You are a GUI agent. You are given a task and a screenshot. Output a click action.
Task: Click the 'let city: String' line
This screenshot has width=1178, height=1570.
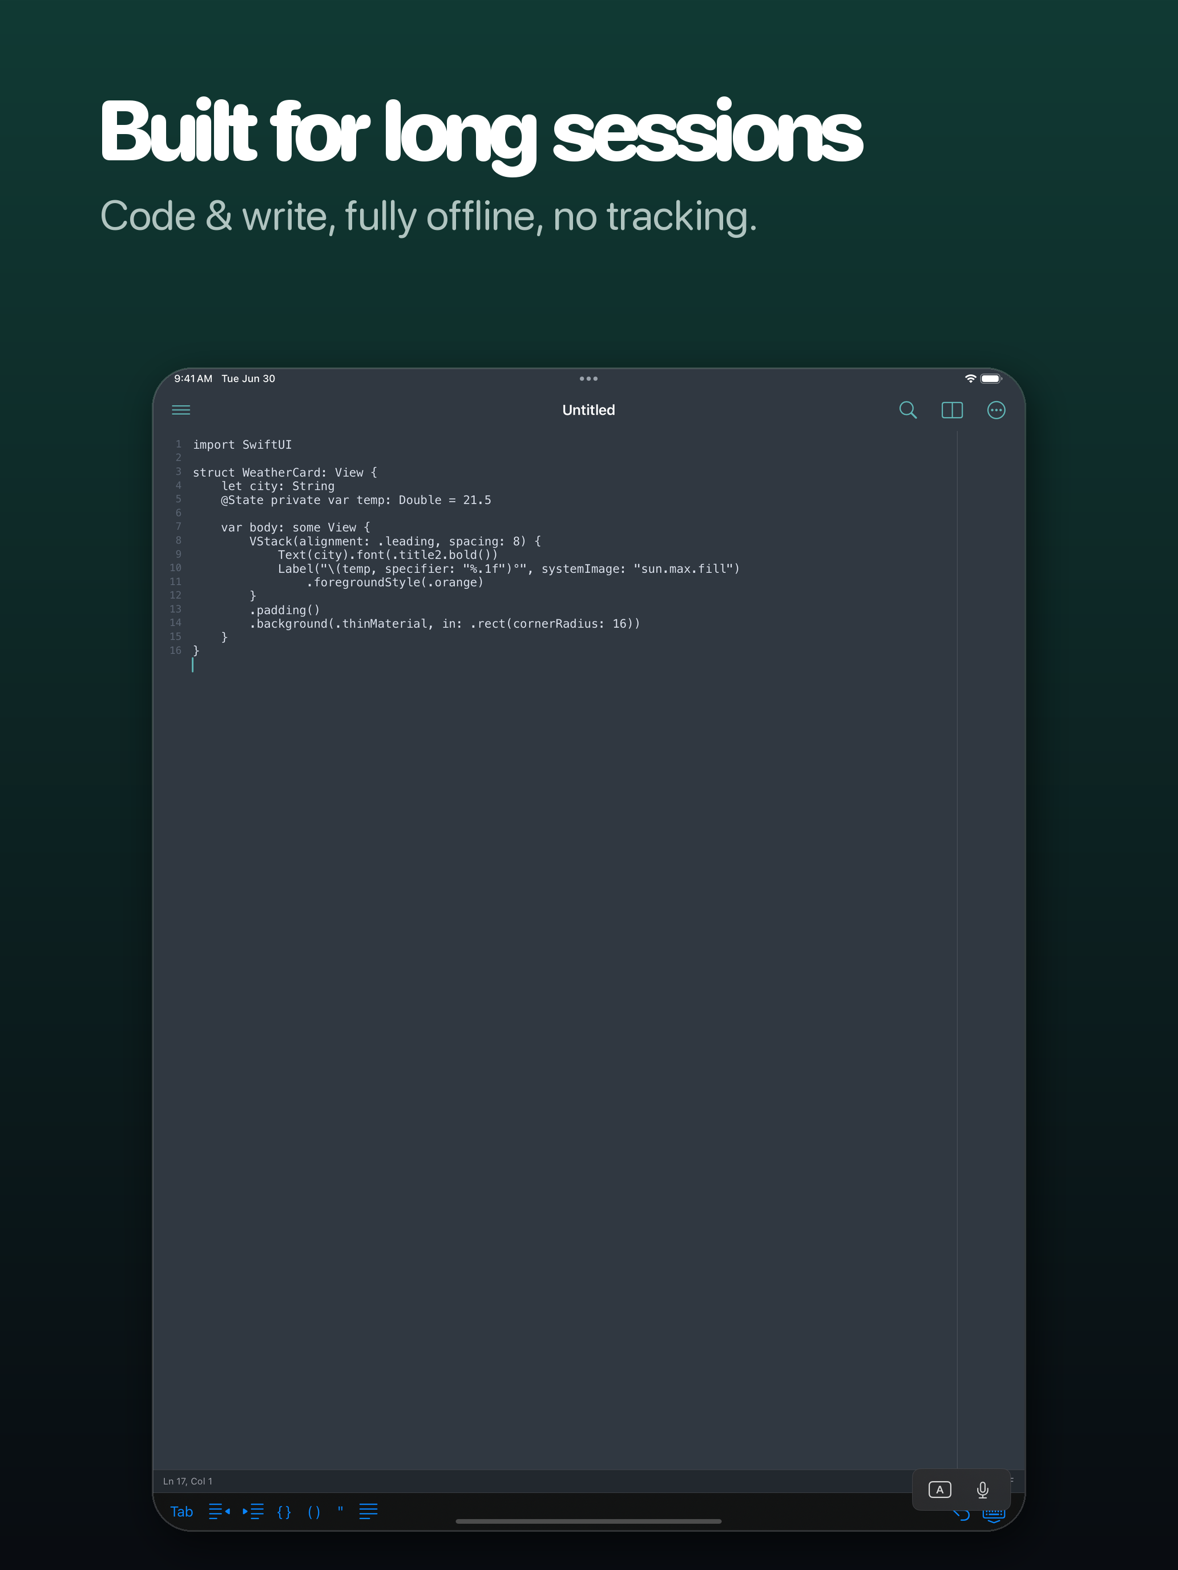click(x=277, y=486)
